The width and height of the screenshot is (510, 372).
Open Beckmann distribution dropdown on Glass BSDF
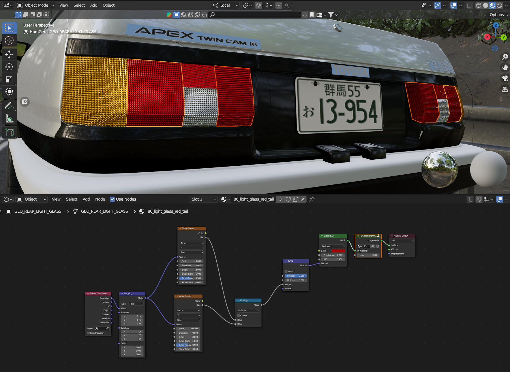(333, 246)
